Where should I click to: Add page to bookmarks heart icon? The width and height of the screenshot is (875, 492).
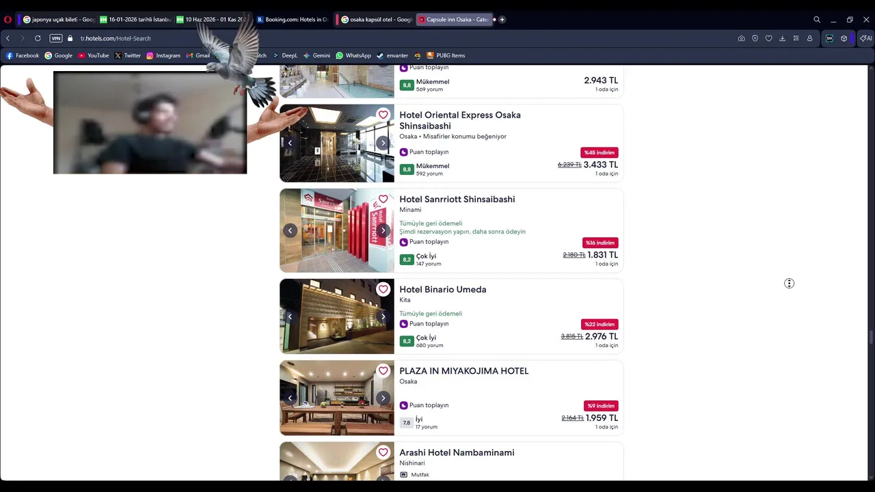coord(768,38)
